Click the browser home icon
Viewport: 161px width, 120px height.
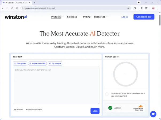[x=17, y=8]
